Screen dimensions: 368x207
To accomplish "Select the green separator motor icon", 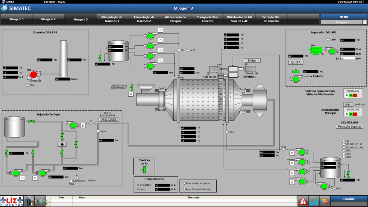I will click(315, 50).
